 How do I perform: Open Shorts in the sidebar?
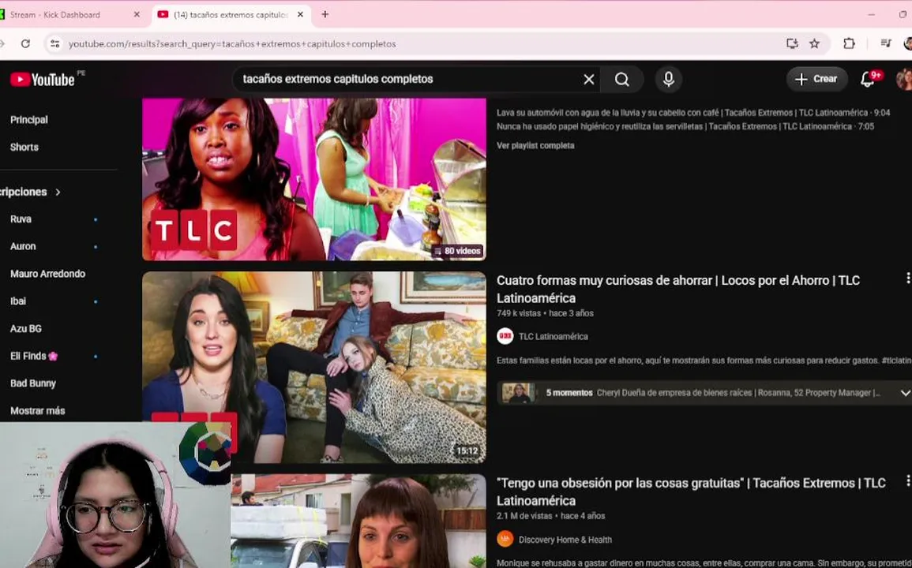[24, 147]
